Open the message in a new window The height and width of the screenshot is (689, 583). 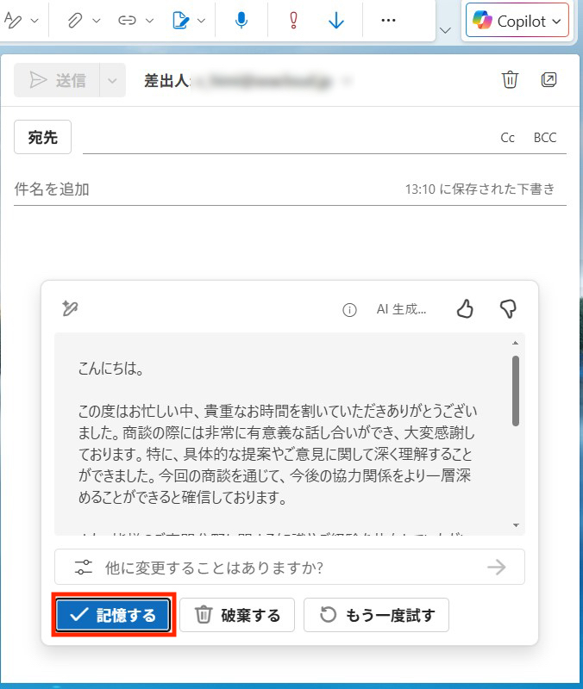click(549, 79)
